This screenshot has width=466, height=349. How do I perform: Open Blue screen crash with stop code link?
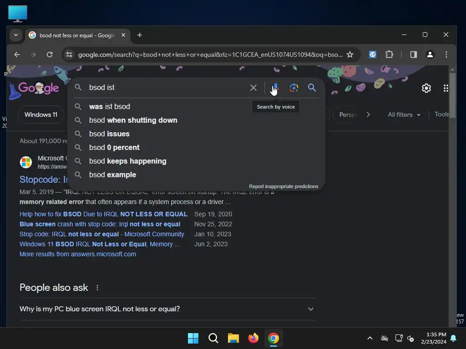point(100,224)
